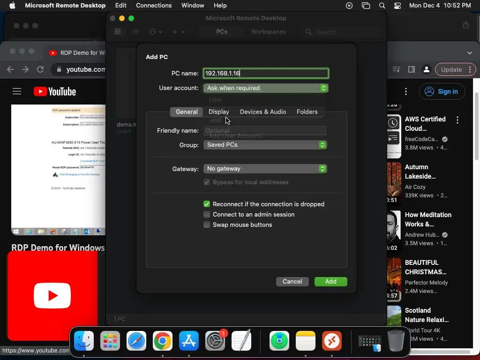Toggle Reconnect if the connection is dropped

[x=207, y=204]
